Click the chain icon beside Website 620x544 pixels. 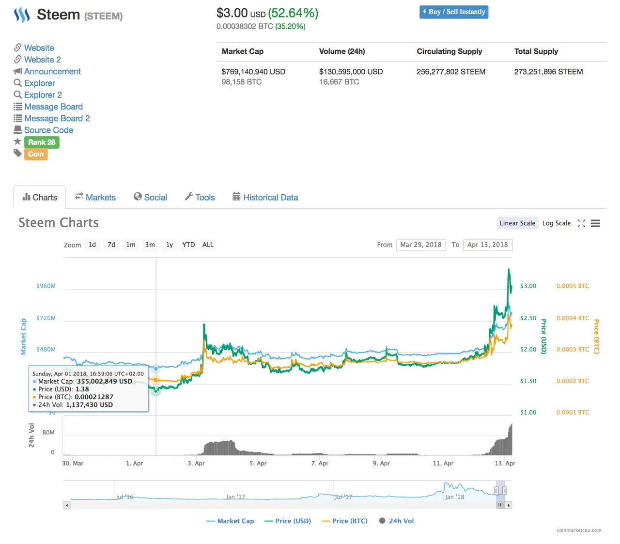coord(17,47)
